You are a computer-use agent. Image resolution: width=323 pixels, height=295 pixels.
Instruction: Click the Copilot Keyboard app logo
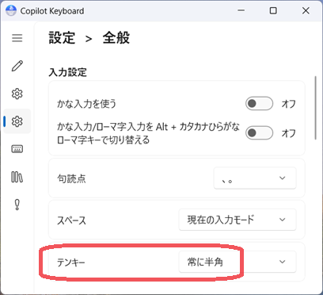(x=11, y=11)
